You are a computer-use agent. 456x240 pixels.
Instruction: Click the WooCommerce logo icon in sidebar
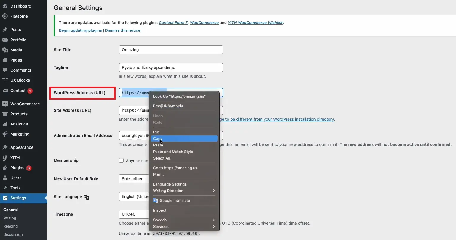(5, 104)
